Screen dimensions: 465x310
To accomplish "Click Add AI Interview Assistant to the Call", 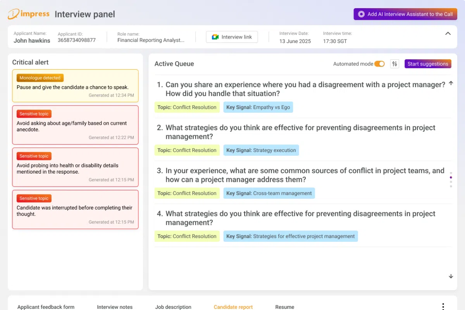I will 405,14.
